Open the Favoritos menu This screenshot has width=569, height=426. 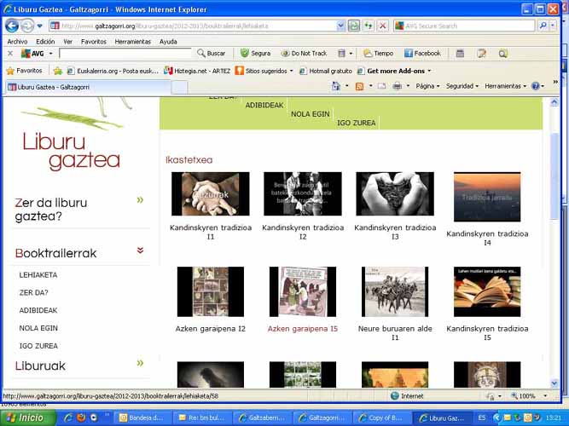94,42
